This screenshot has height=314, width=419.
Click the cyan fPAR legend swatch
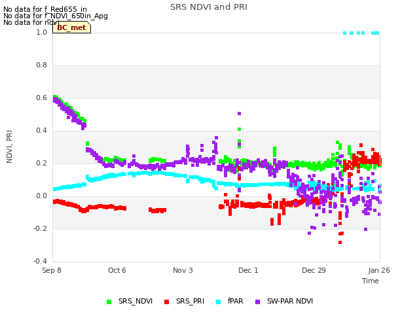click(x=218, y=302)
